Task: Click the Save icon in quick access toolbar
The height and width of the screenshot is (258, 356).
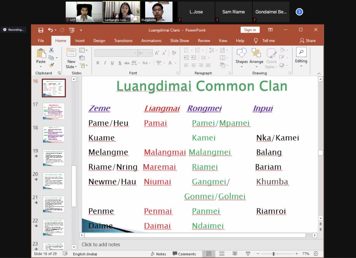Action: pos(41,30)
